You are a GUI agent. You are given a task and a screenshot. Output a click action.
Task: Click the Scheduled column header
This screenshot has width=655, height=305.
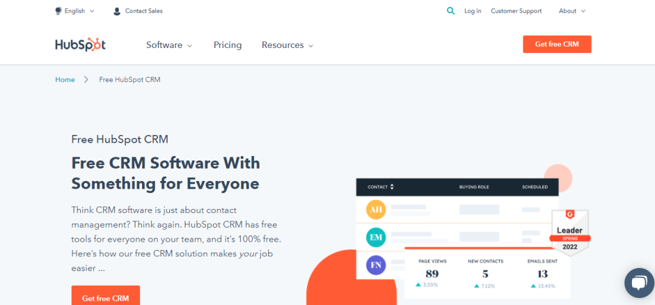point(535,187)
